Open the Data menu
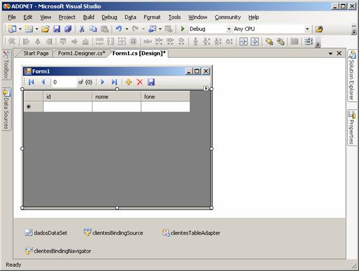Image resolution: width=359 pixels, height=271 pixels. click(130, 17)
